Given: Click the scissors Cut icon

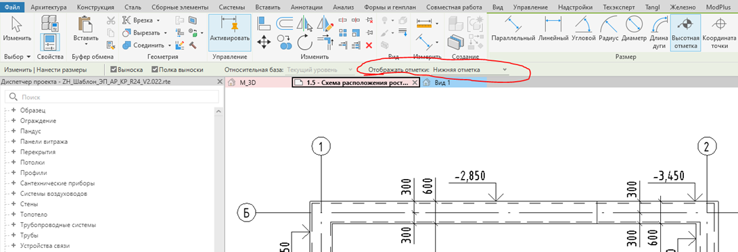Looking at the screenshot, I should tap(111, 21).
